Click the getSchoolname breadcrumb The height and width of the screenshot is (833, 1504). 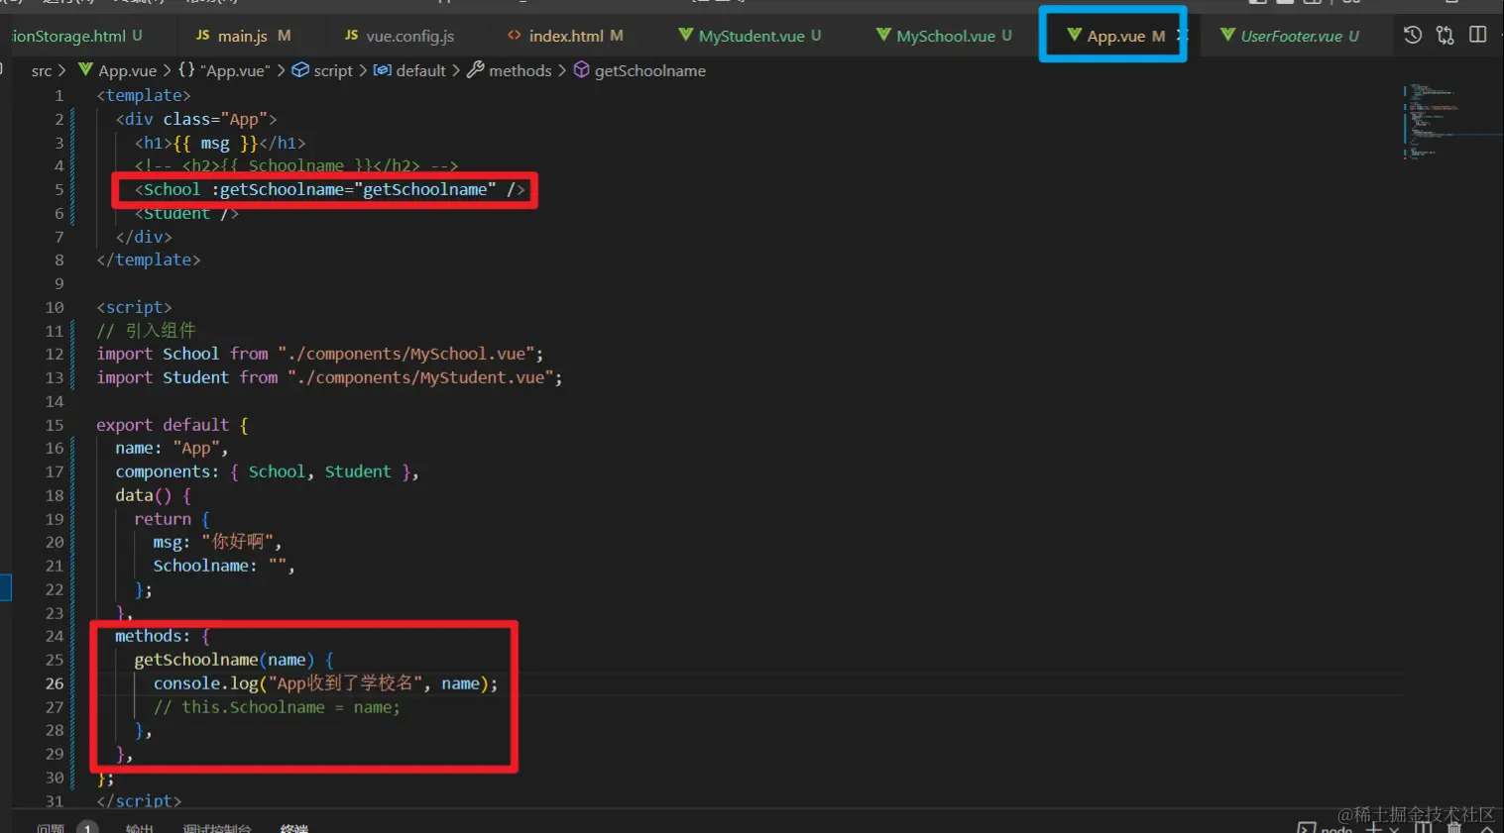[640, 70]
